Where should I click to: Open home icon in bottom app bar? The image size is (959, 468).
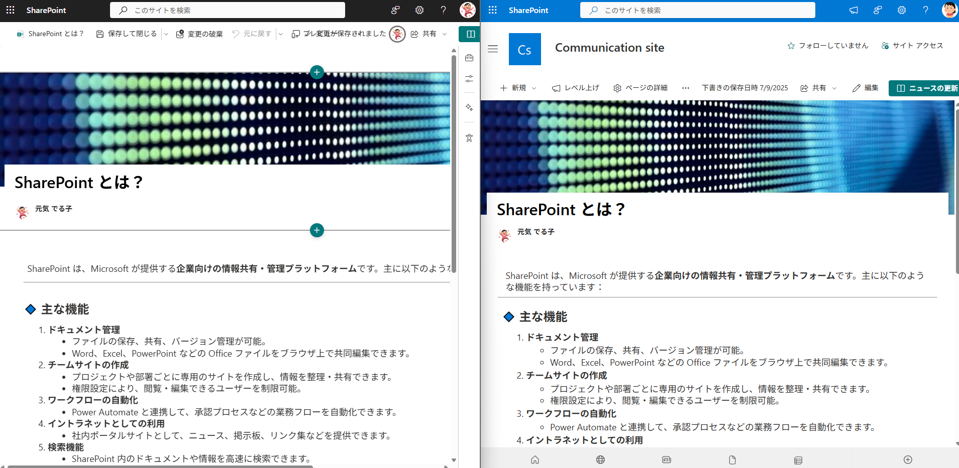point(535,459)
